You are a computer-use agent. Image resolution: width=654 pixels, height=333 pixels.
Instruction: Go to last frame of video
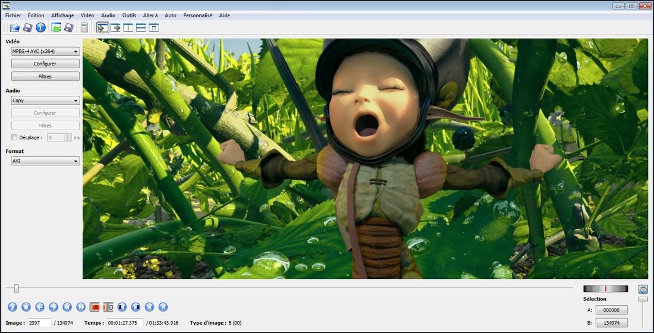click(x=163, y=307)
